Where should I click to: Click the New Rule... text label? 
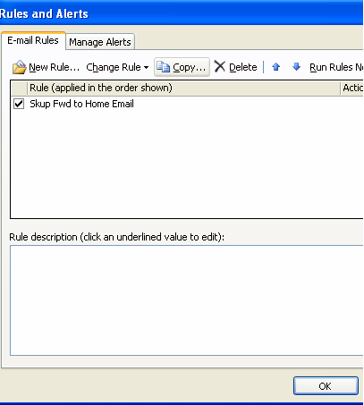click(x=55, y=67)
